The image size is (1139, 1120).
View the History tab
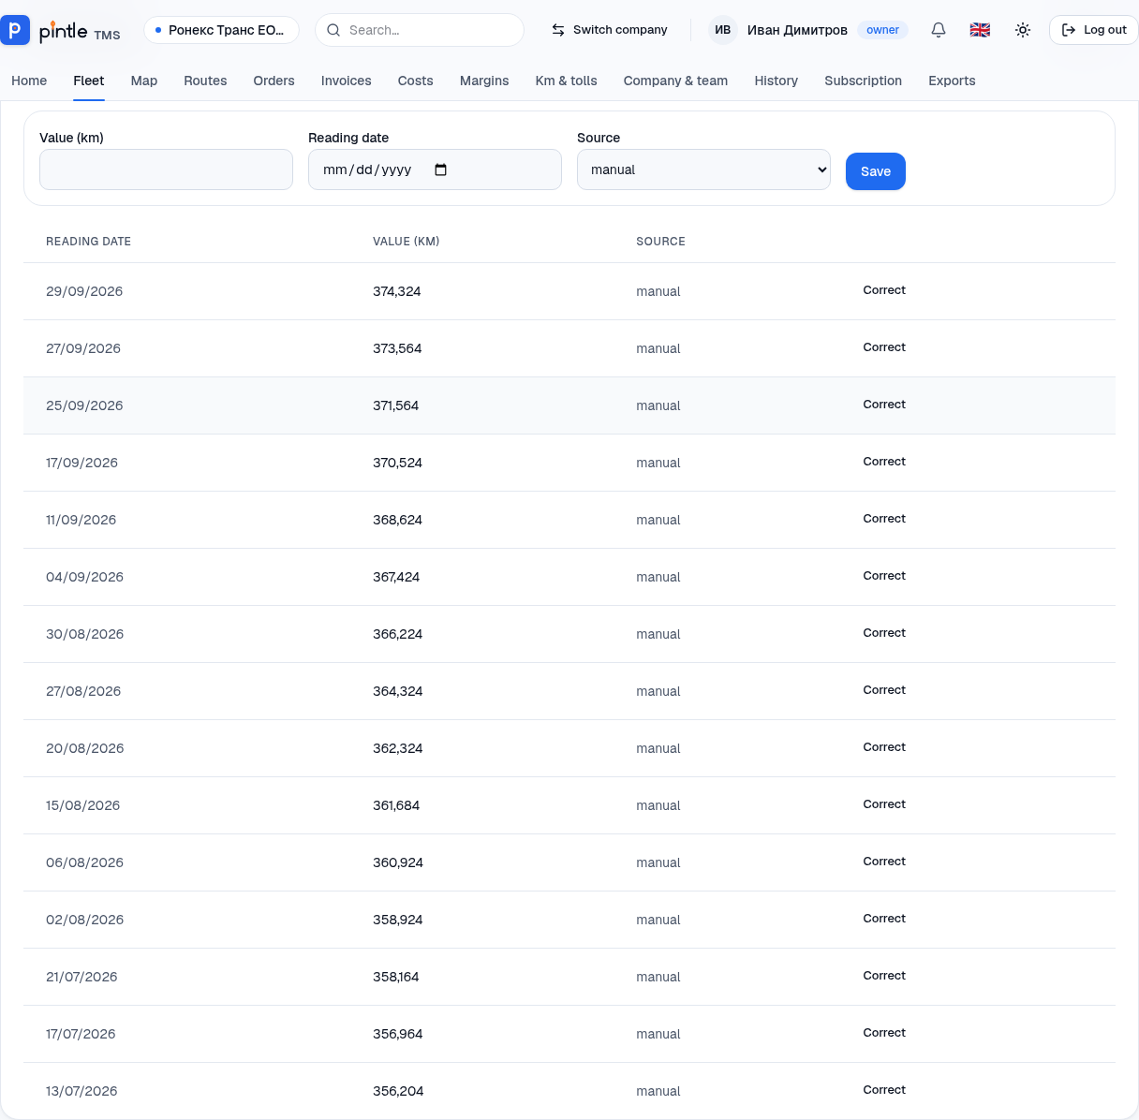(x=777, y=81)
